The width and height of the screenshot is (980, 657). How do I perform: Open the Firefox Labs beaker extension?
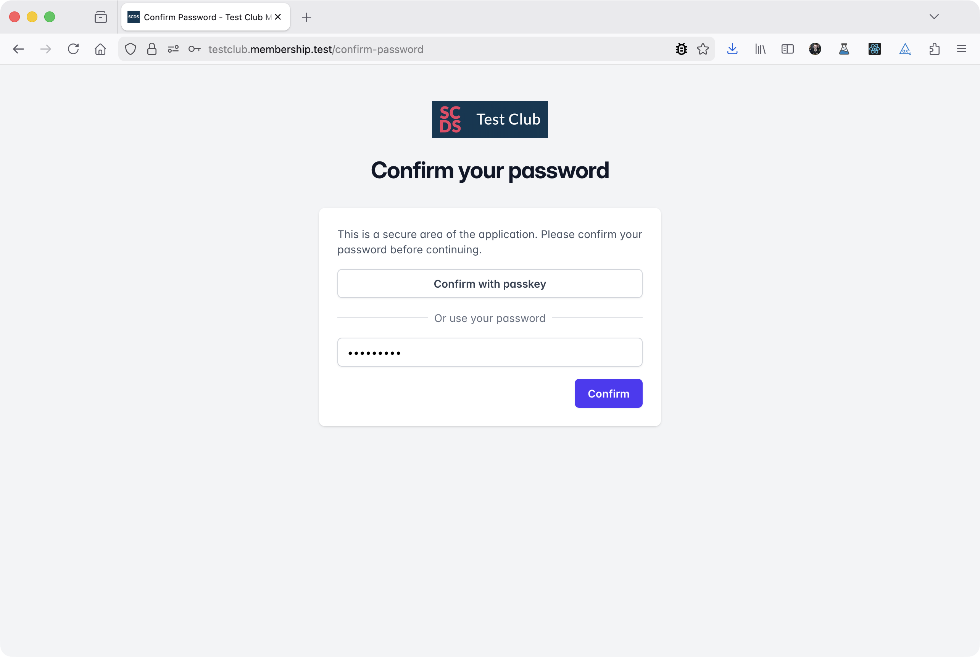(844, 49)
